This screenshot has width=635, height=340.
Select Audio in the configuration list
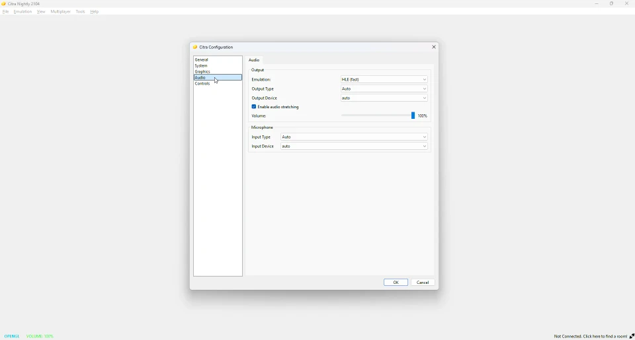[x=218, y=77]
